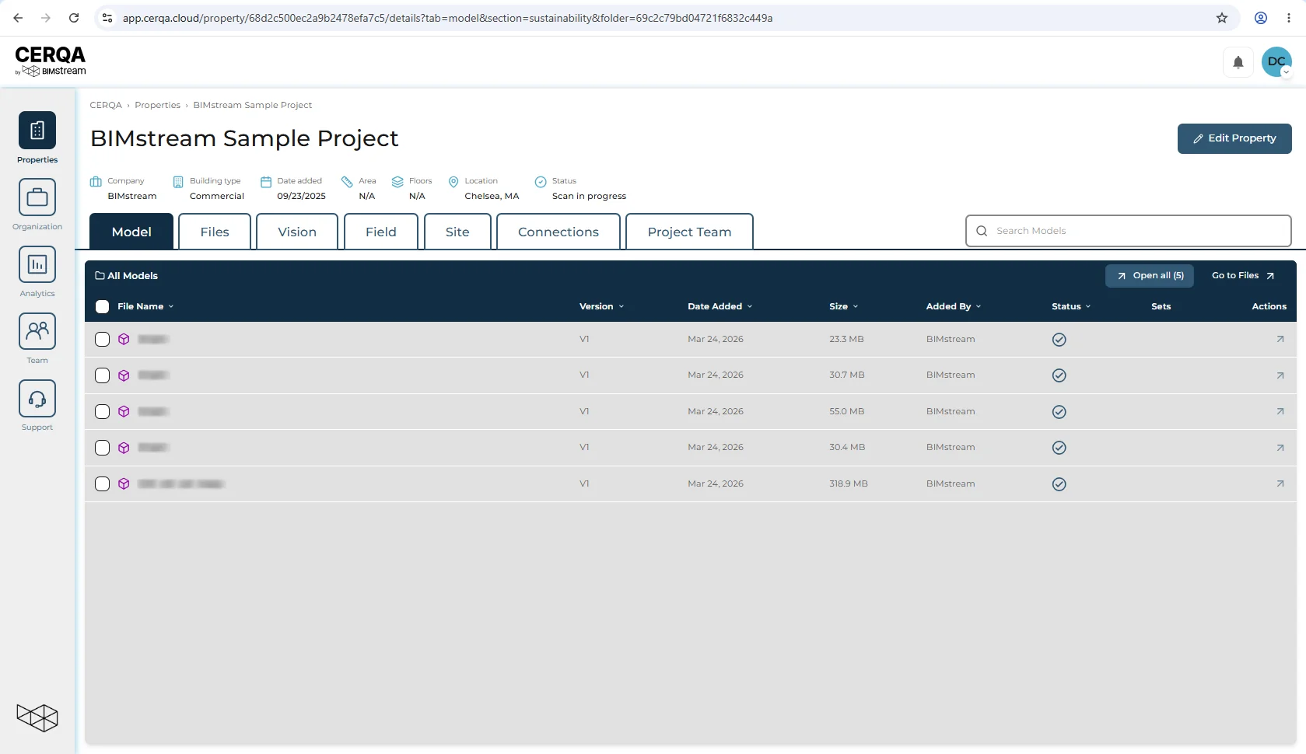Toggle the select-all checkbox in the table header

pyautogui.click(x=102, y=306)
